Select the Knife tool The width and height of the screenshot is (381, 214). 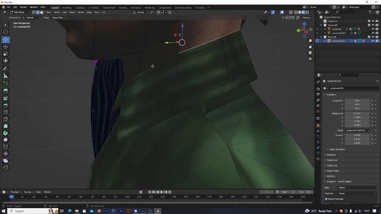click(x=5, y=119)
